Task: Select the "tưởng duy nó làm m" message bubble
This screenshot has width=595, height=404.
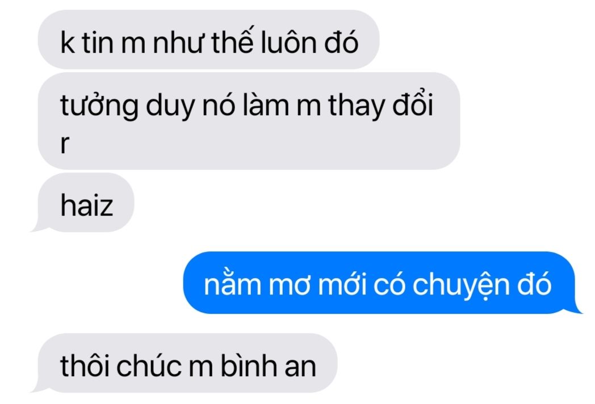Action: 249,121
